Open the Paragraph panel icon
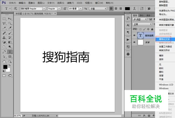The image size is (175, 118). point(128,33)
